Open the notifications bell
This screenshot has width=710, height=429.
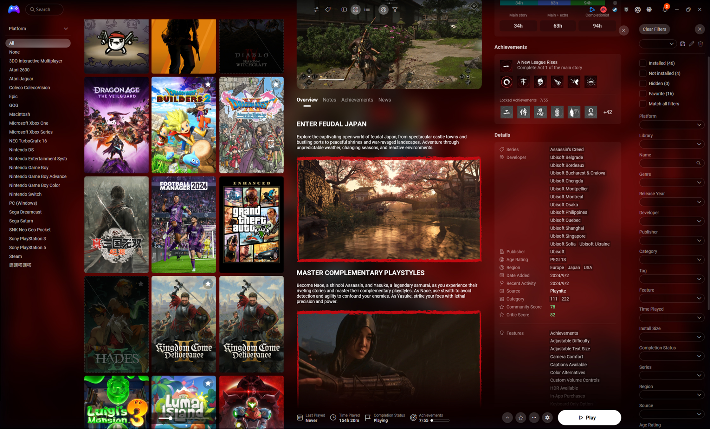(665, 10)
